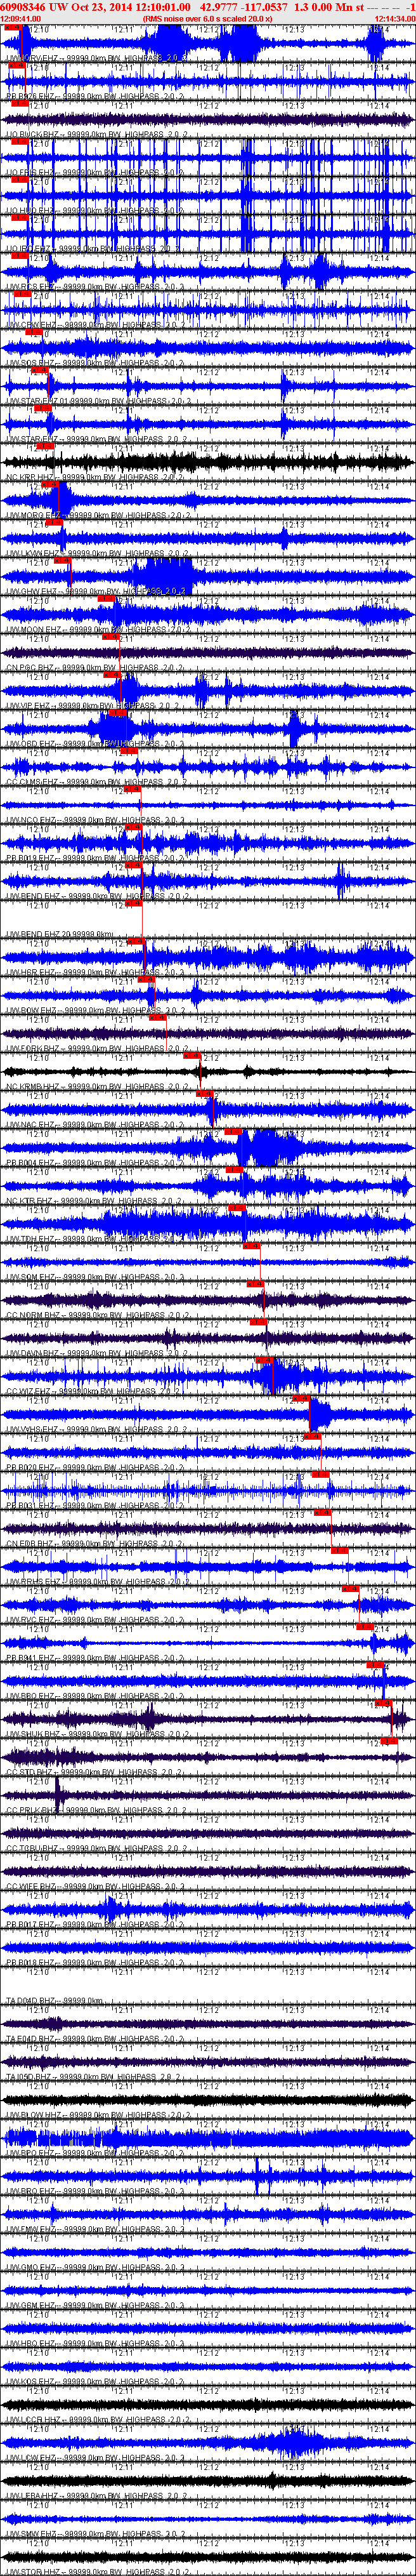Click the coordinates '42.9777 -117.0537' in the header
This screenshot has width=416, height=2576.
tap(244, 7)
